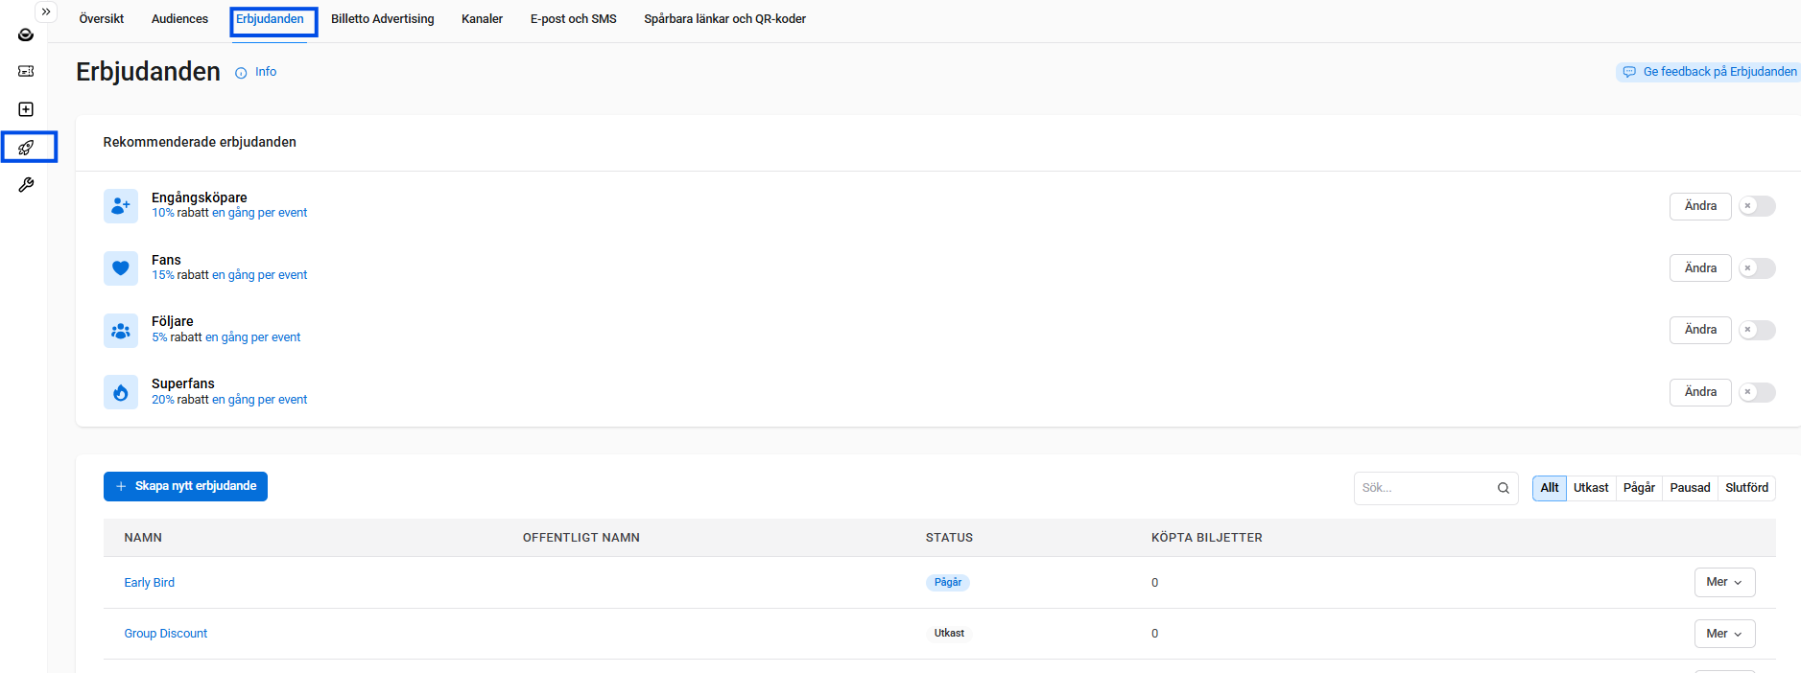This screenshot has width=1801, height=673.
Task: Click the ticket icon in the sidebar
Action: coord(26,71)
